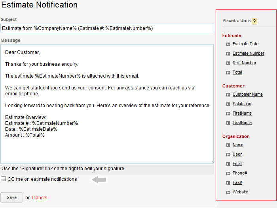Image resolution: width=277 pixels, height=208 pixels.
Task: Save the estimate notification template
Action: pos(11,197)
